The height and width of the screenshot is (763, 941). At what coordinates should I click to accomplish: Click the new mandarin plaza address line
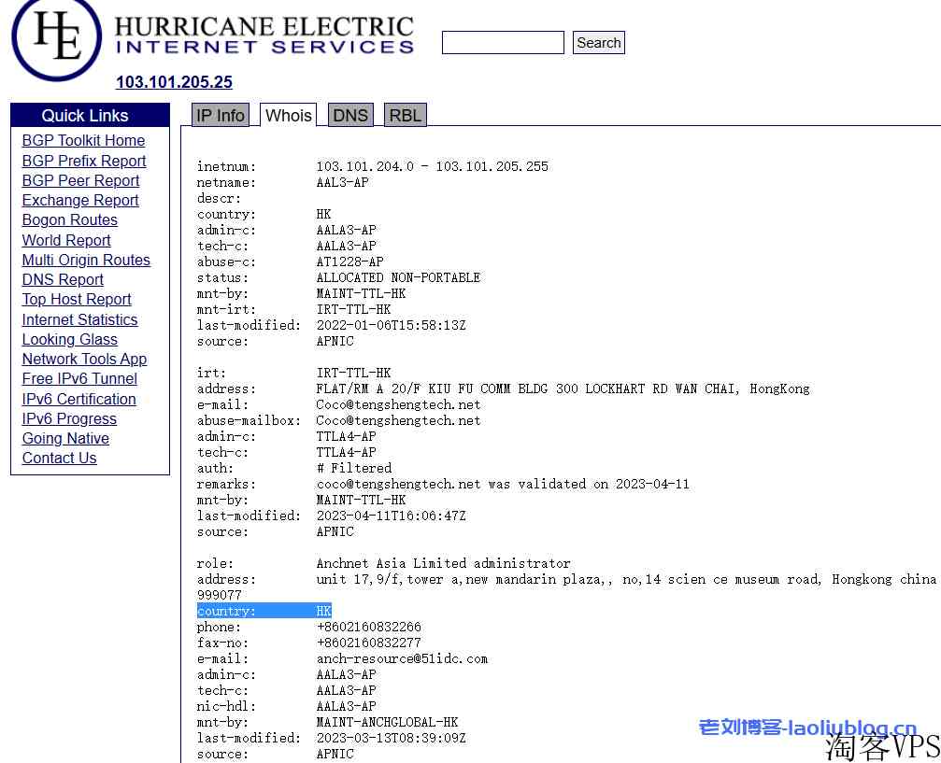click(626, 579)
